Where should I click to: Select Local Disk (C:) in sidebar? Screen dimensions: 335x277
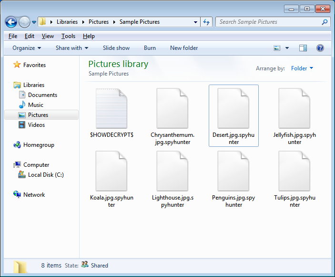click(46, 175)
